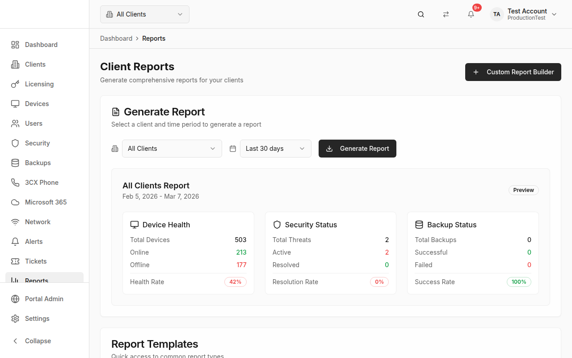Click the calendar icon beside Last 30 days

233,149
